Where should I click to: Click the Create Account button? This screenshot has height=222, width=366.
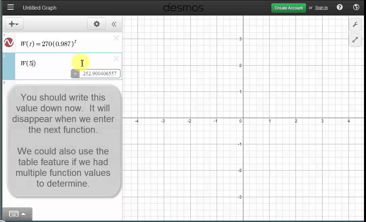click(x=288, y=8)
